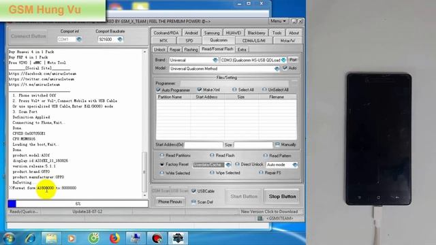The image size is (436, 245).
Task: Click the Size input field
Action: 253,145
